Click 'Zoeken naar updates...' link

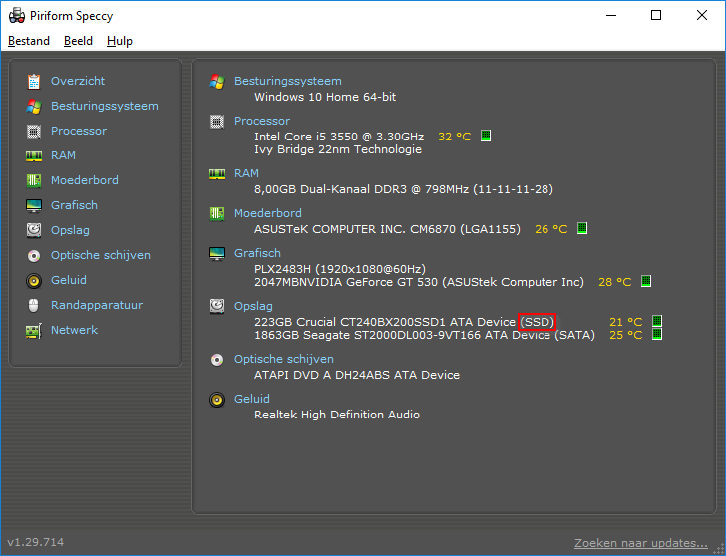[x=641, y=543]
